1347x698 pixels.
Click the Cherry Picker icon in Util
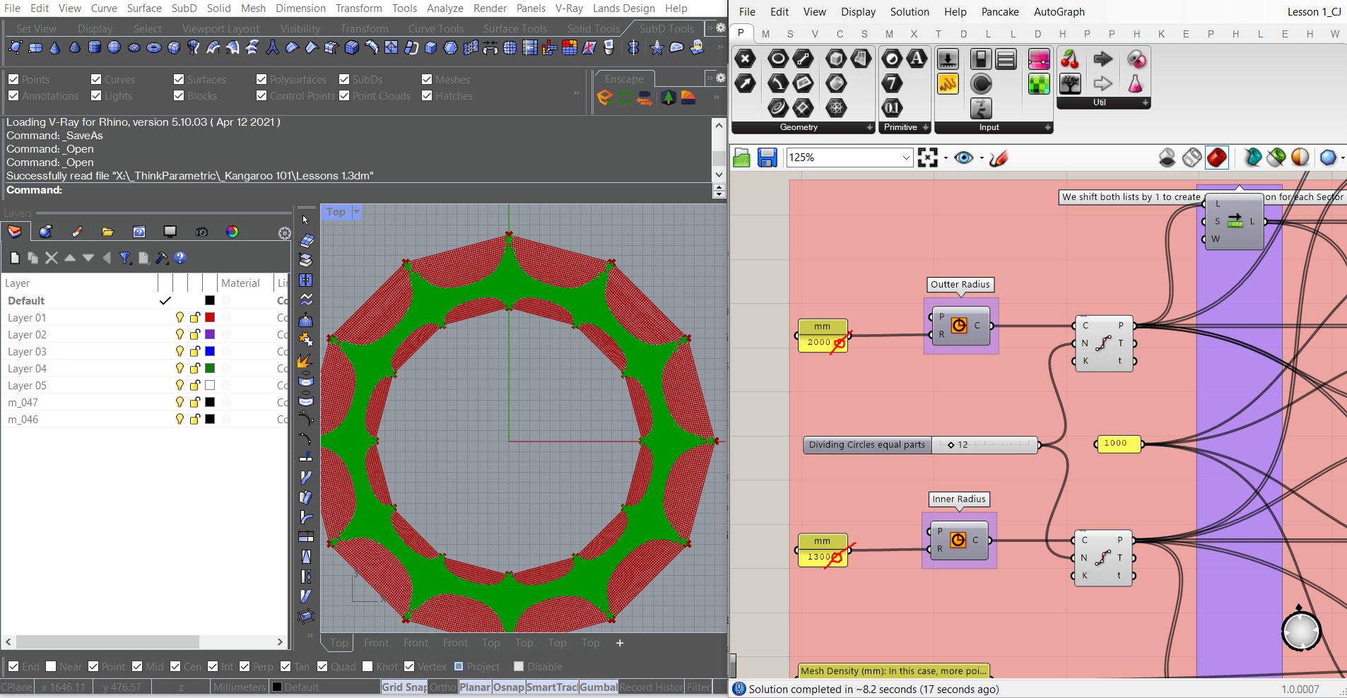click(x=1070, y=59)
